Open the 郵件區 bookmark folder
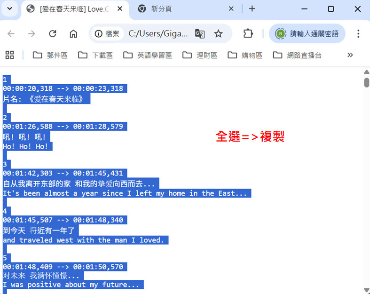This screenshot has width=370, height=294. 50,55
